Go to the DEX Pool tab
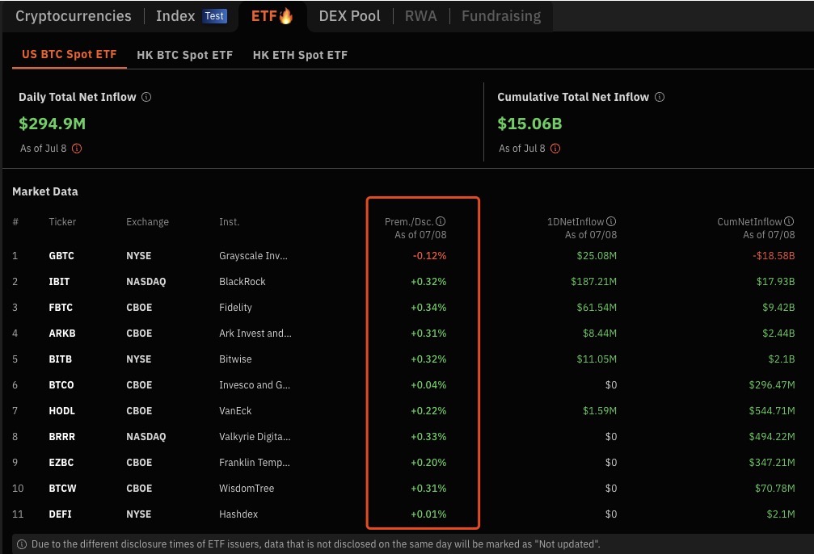The width and height of the screenshot is (814, 554). pyautogui.click(x=349, y=16)
